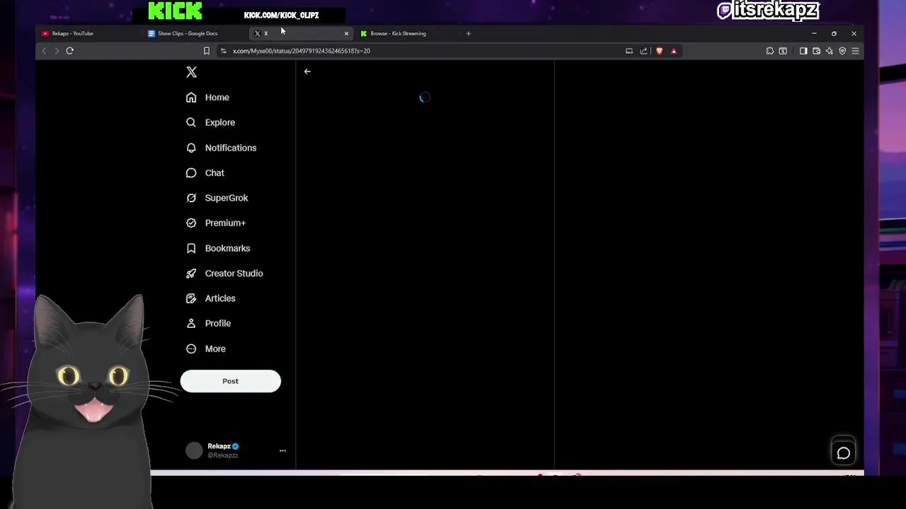Click the @Rekapzz handle text
The image size is (906, 509).
tap(223, 455)
